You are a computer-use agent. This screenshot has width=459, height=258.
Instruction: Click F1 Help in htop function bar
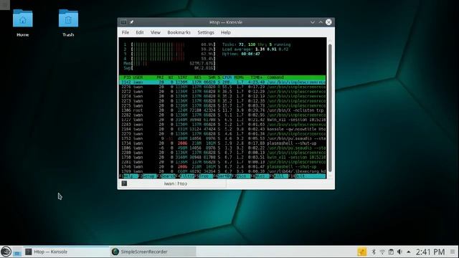[128, 176]
